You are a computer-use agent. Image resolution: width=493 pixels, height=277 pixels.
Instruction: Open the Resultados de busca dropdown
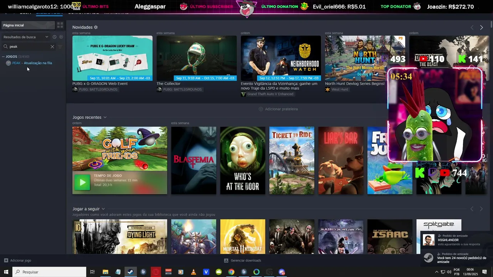pyautogui.click(x=26, y=37)
